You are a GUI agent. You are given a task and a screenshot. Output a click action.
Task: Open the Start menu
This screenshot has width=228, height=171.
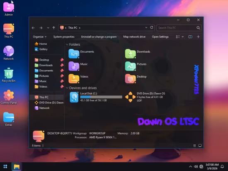tap(5, 166)
